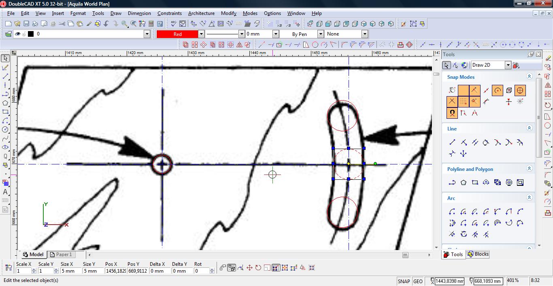This screenshot has width=553, height=286.
Task: Open the Draw 2D tool palette dropdown
Action: click(x=508, y=65)
